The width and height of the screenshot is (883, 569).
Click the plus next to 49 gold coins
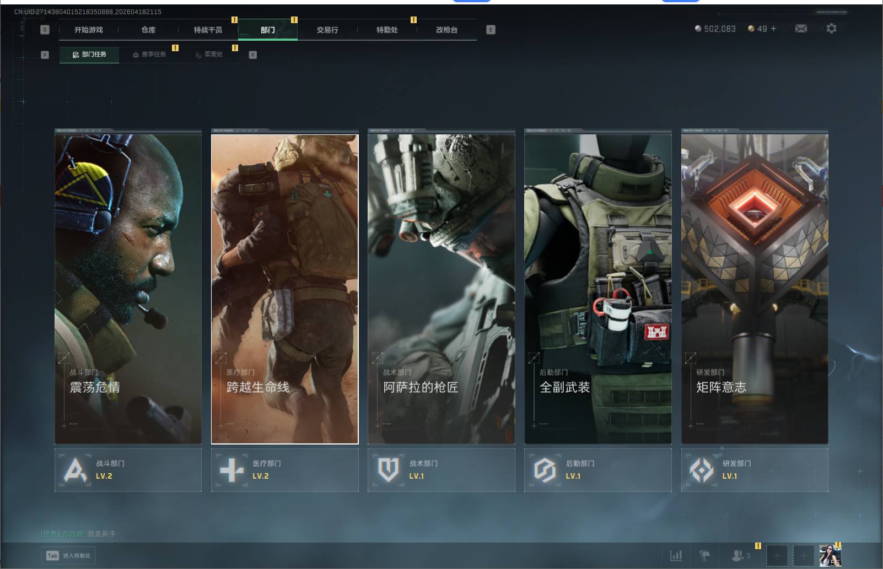[x=773, y=29]
